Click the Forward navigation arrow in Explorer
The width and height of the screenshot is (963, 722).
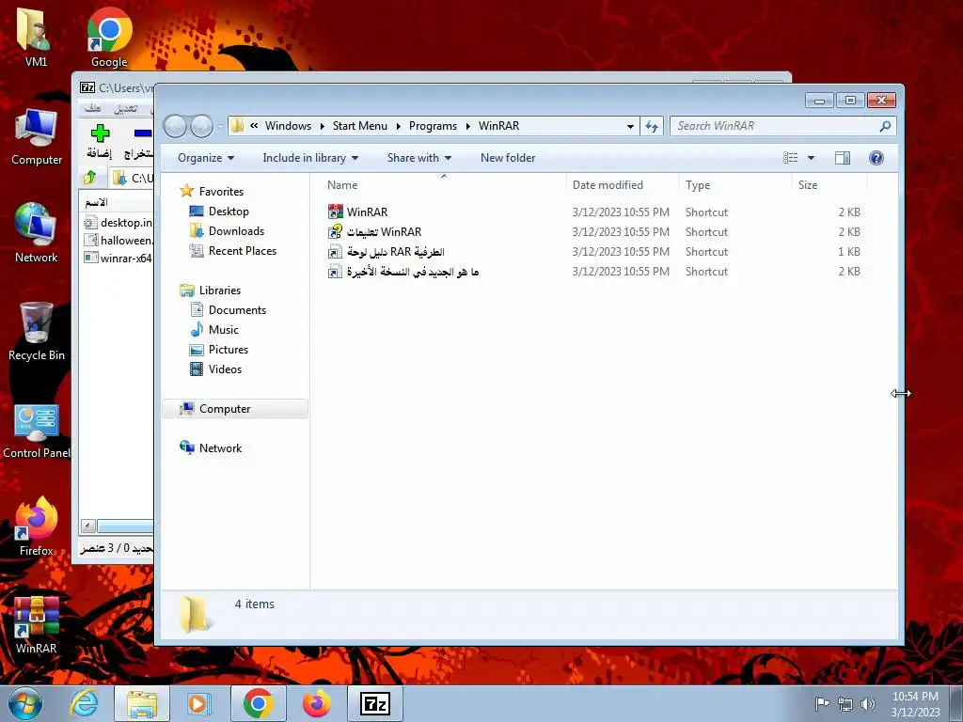201,126
